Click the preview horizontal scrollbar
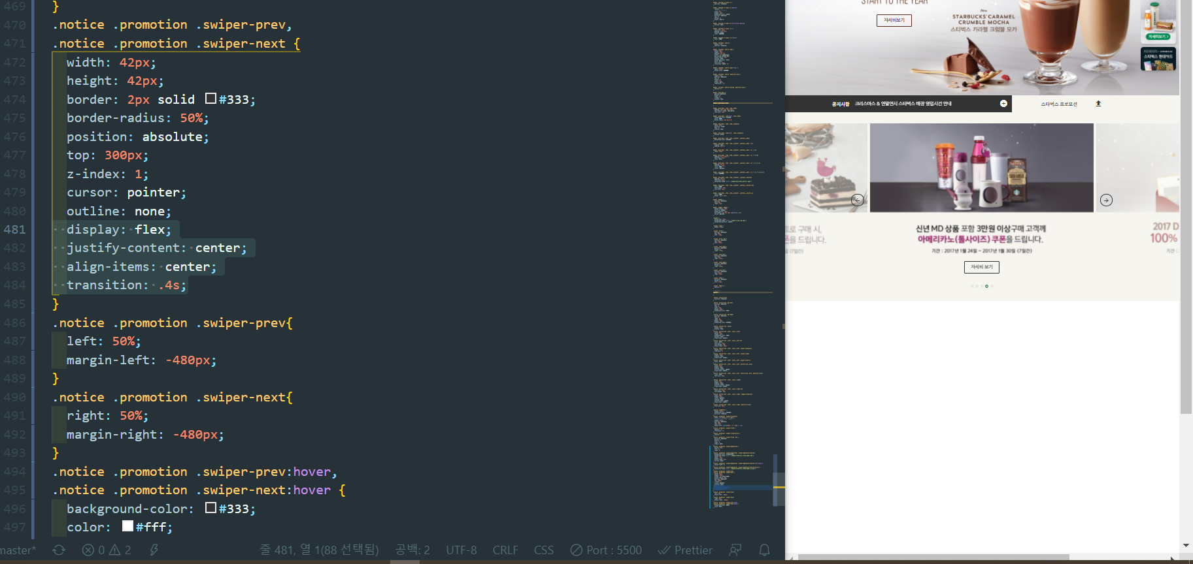Image resolution: width=1193 pixels, height=564 pixels. click(x=933, y=557)
